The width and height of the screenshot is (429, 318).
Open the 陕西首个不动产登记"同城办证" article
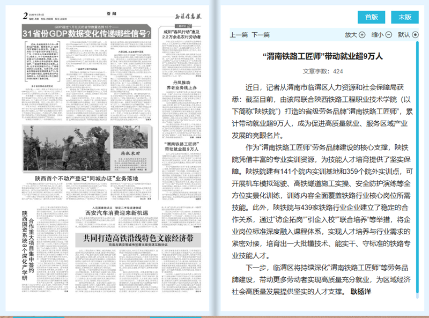pyautogui.click(x=86, y=179)
